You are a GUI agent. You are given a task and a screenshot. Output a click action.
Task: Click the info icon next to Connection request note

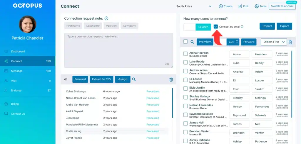[106, 18]
